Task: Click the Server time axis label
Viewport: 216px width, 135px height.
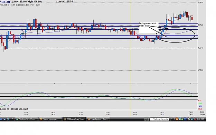Action: pos(203,114)
